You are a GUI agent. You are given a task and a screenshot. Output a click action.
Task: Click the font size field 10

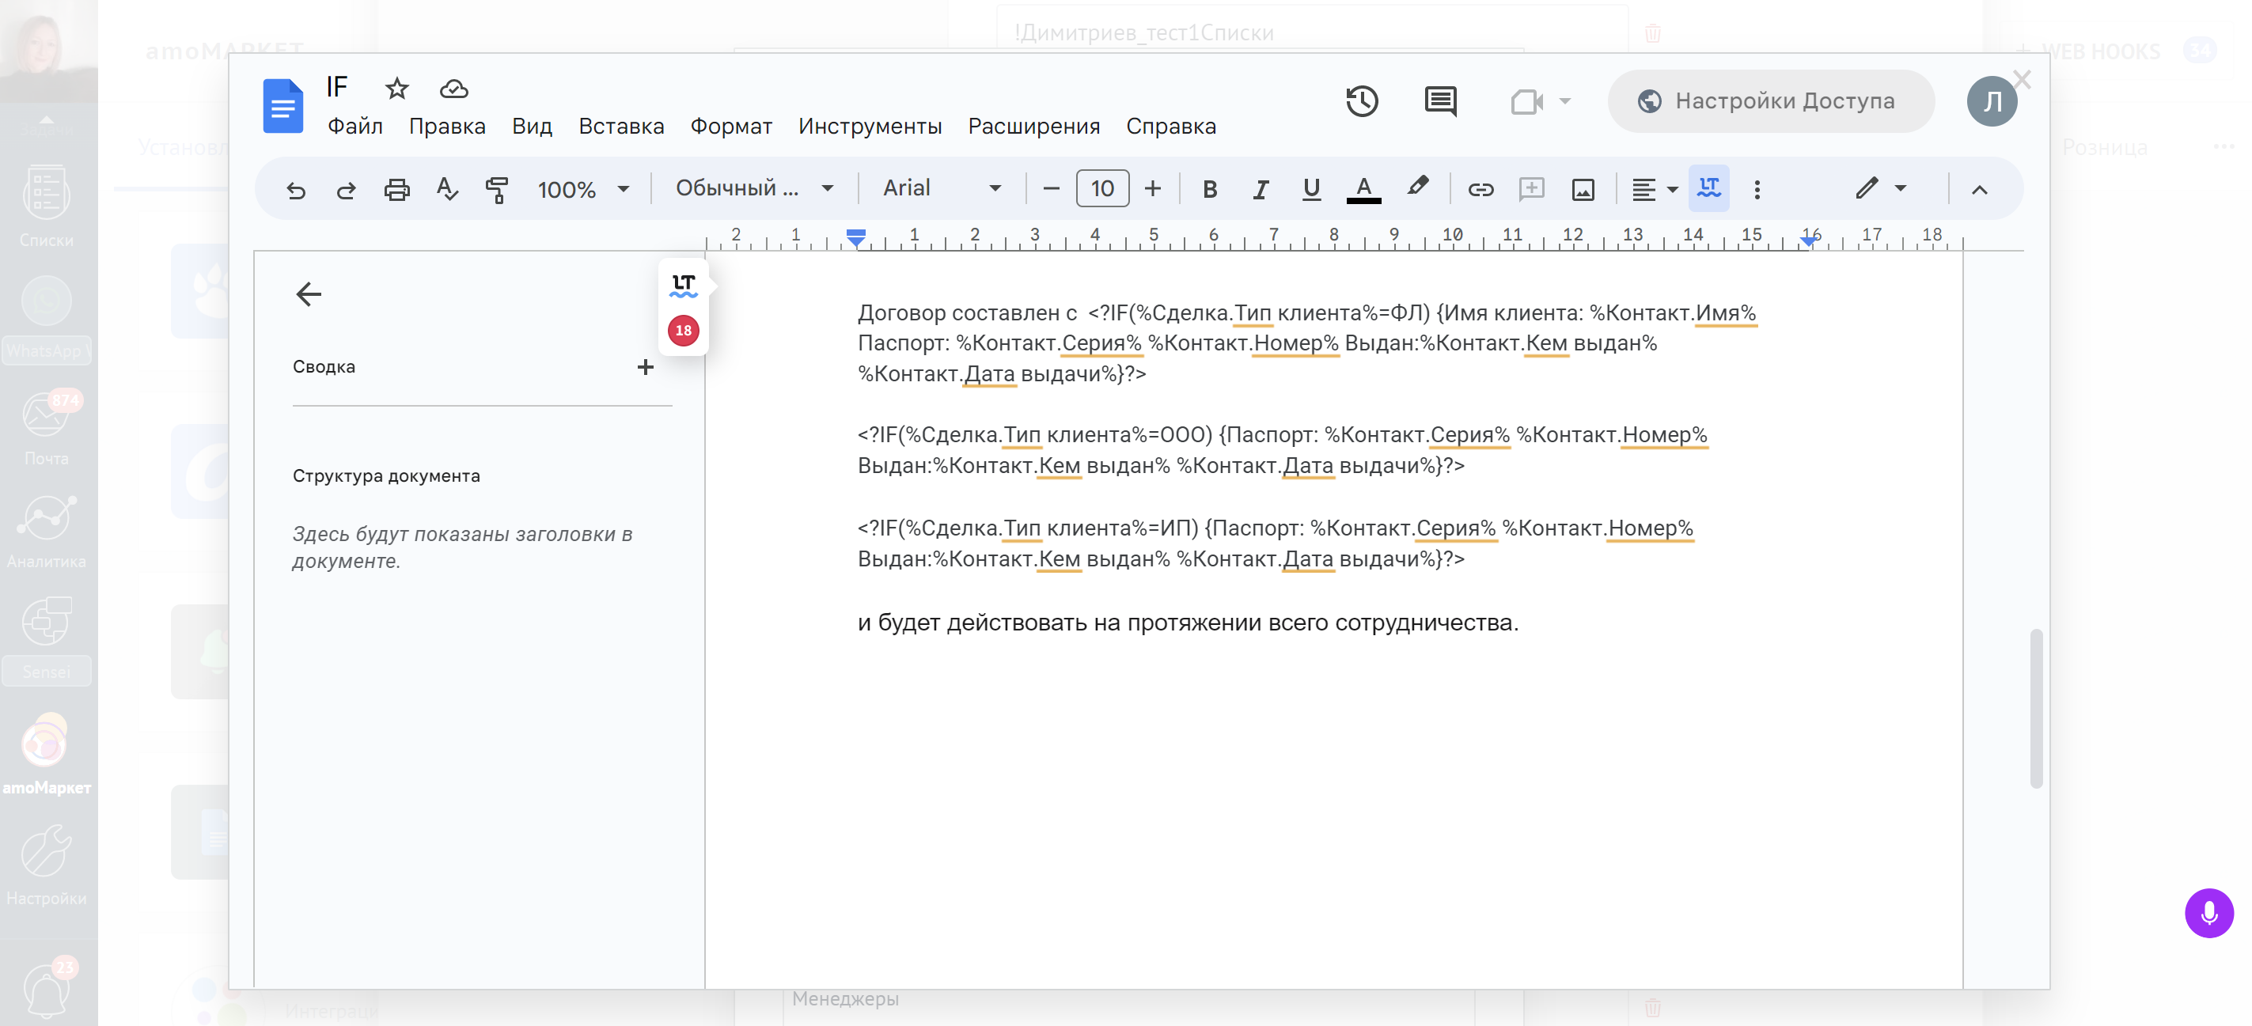(1102, 188)
